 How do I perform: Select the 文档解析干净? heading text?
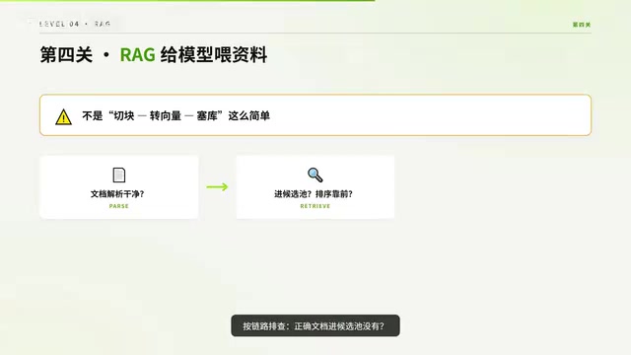click(117, 194)
